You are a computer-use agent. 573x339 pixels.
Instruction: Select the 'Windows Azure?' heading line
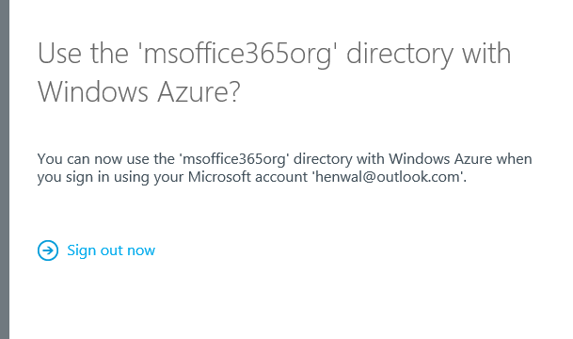(x=139, y=91)
